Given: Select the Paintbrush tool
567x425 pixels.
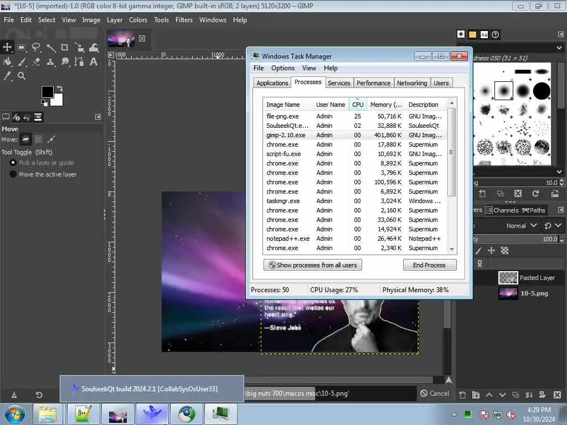Looking at the screenshot, I should tap(22, 62).
